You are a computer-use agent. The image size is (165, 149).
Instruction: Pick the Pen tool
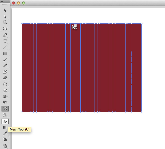5,35
